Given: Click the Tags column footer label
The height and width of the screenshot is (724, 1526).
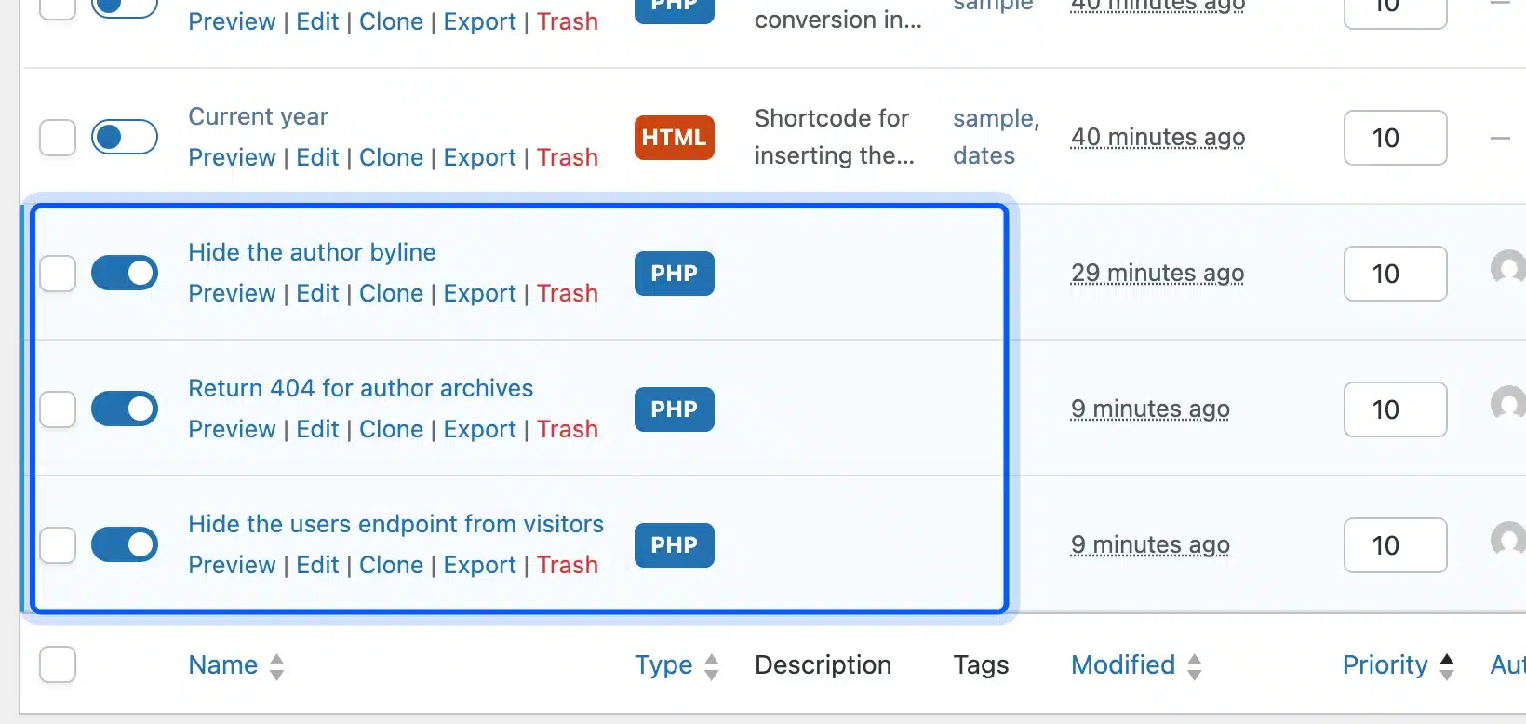Looking at the screenshot, I should click(981, 665).
